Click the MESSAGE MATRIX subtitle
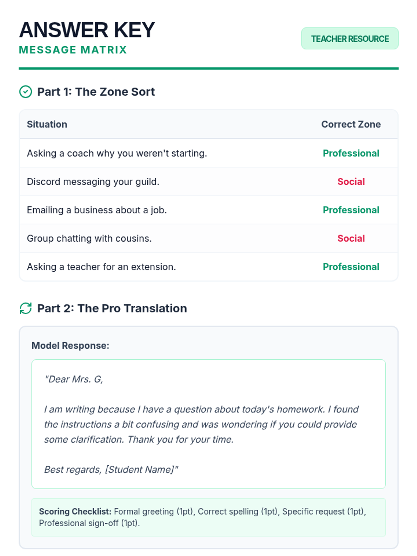The image size is (417, 556). coord(73,50)
